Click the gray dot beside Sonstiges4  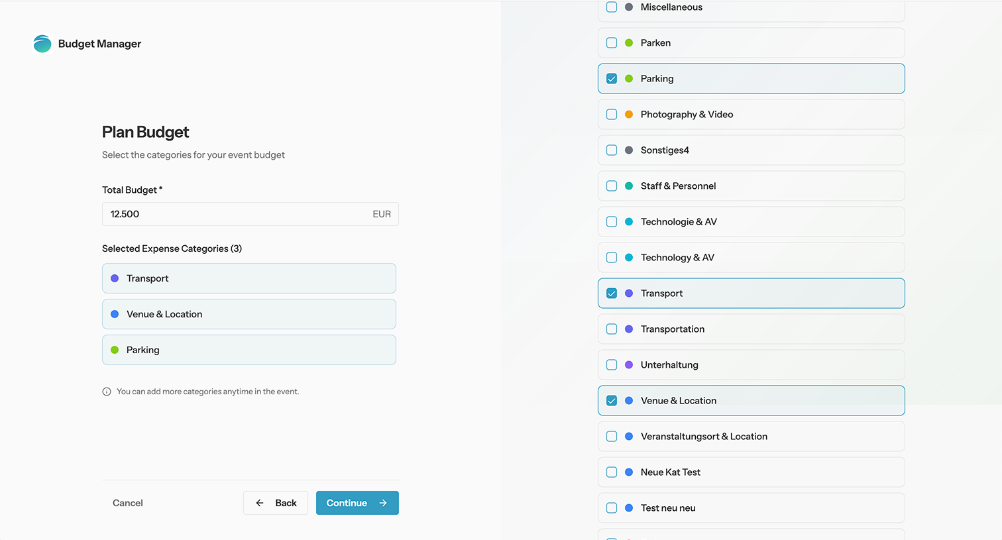[629, 150]
